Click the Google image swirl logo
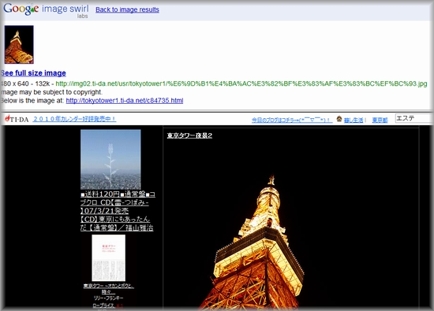 (x=46, y=10)
